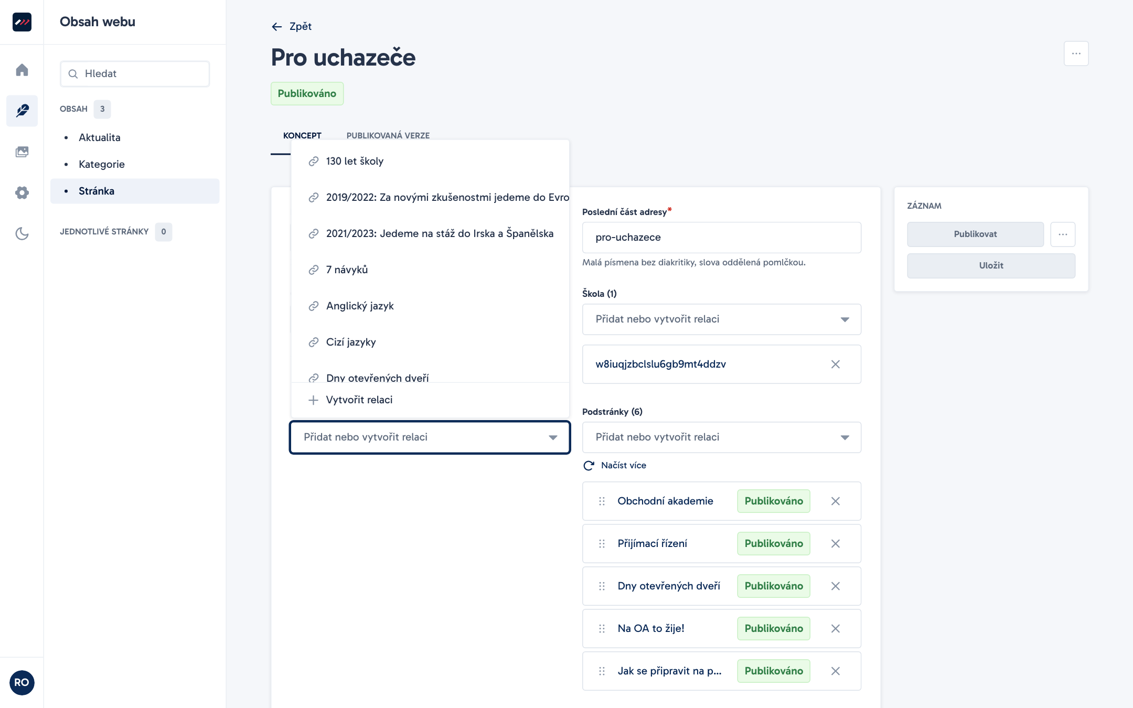Open the media gallery icon in sidebar
The height and width of the screenshot is (708, 1133).
[22, 152]
